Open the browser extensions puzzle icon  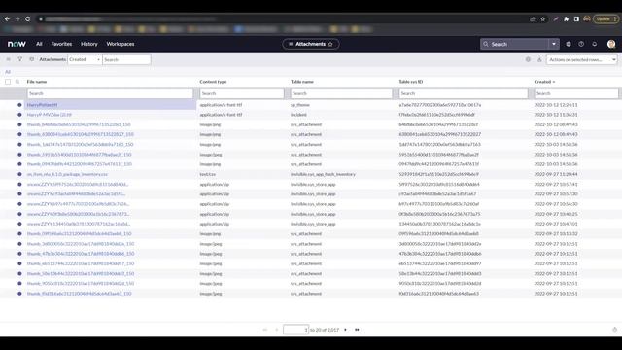click(x=566, y=19)
